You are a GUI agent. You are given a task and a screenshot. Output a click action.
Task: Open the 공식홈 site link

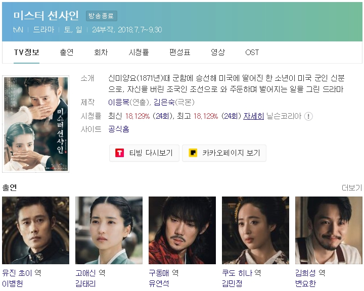[119, 129]
